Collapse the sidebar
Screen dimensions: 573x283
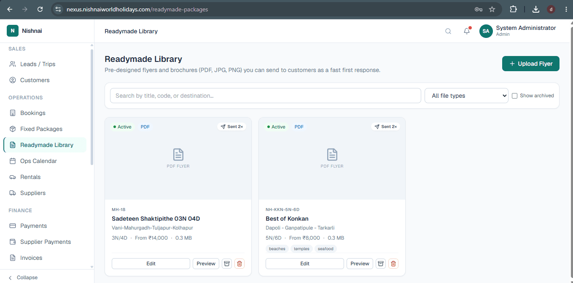[x=23, y=278]
